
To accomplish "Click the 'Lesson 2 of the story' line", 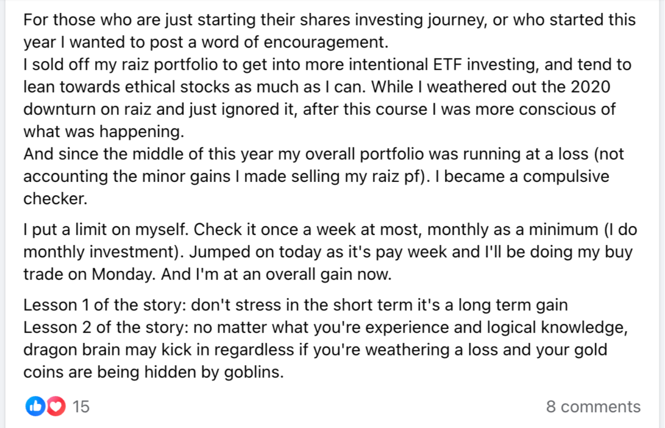I will 326,327.
